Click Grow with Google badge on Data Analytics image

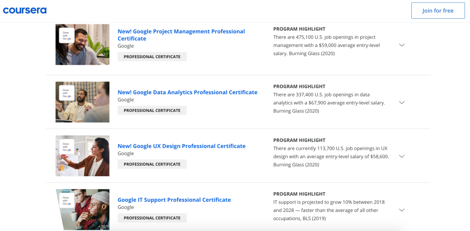(67, 93)
